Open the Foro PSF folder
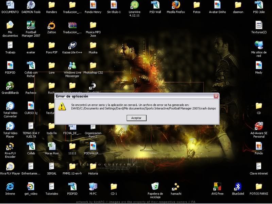 pyautogui.click(x=52, y=45)
